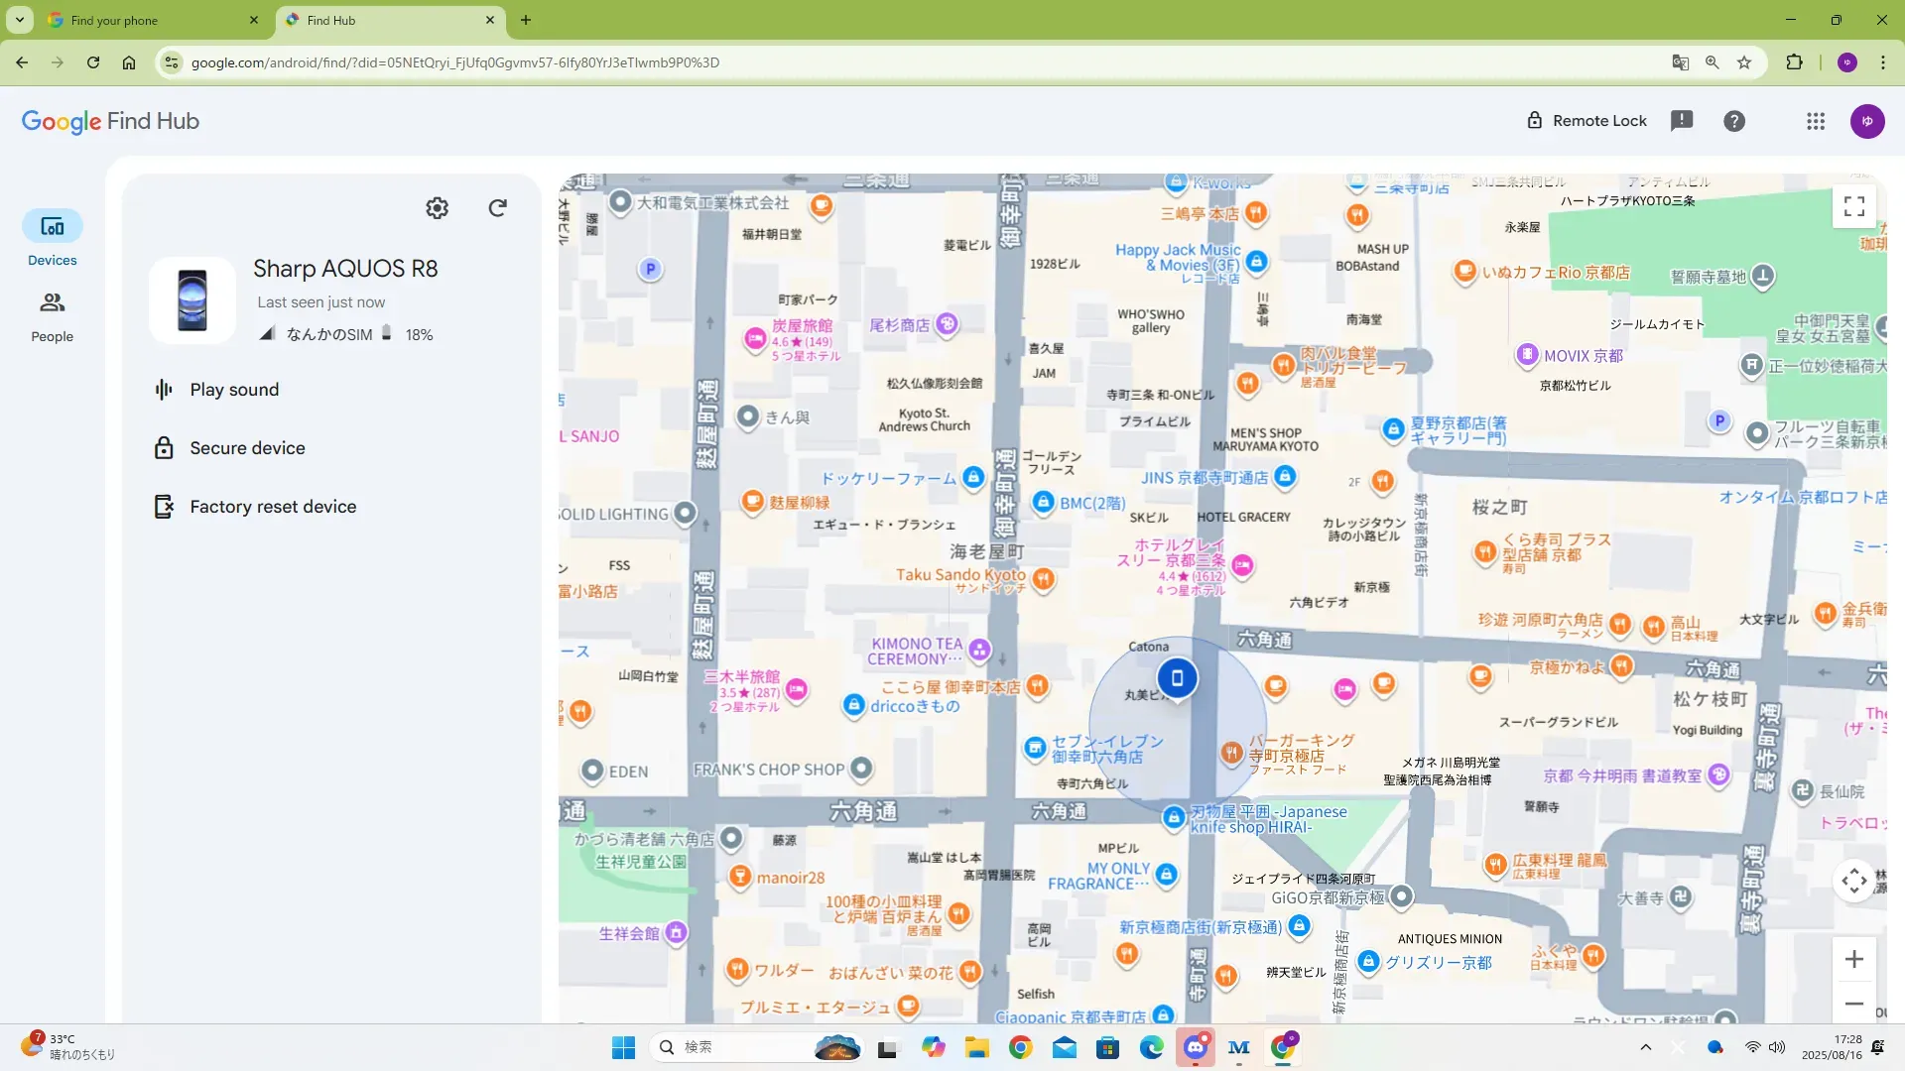Click the Remote Lock button
This screenshot has height=1071, width=1905.
click(x=1586, y=121)
